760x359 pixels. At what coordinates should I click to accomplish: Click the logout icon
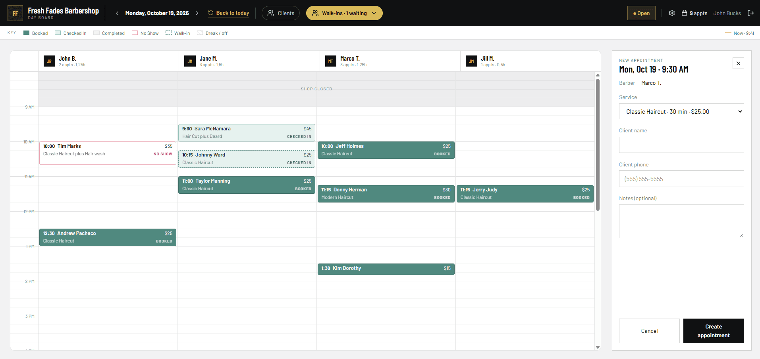750,13
